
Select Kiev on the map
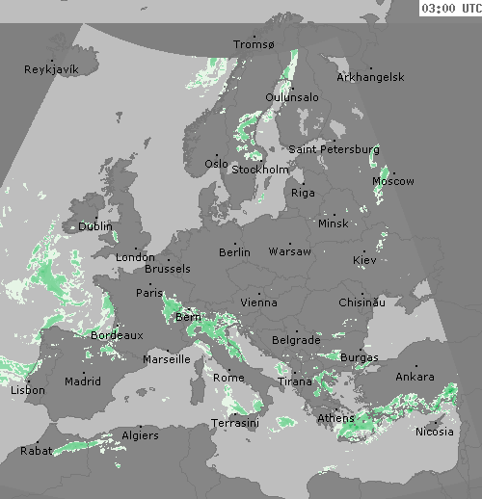pos(364,260)
